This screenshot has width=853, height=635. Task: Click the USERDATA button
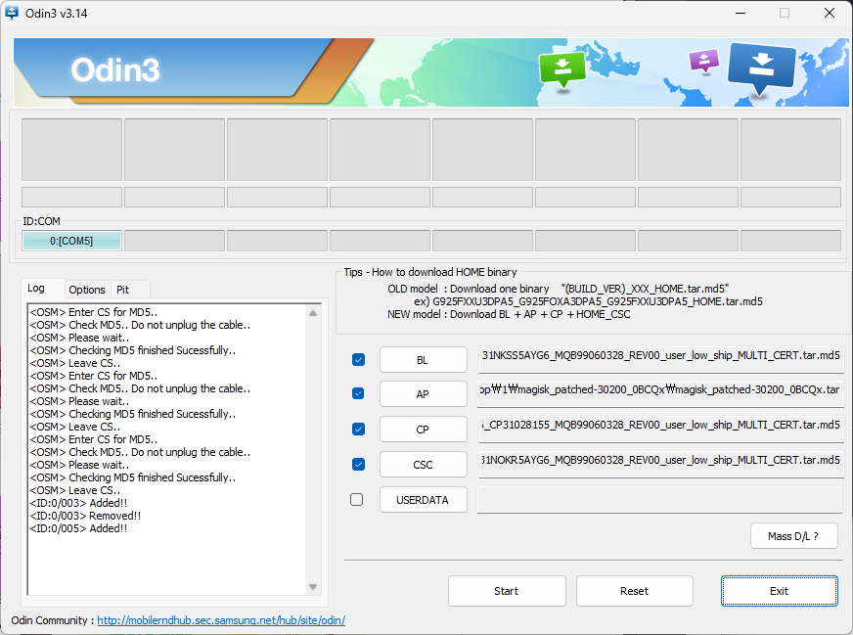point(423,500)
